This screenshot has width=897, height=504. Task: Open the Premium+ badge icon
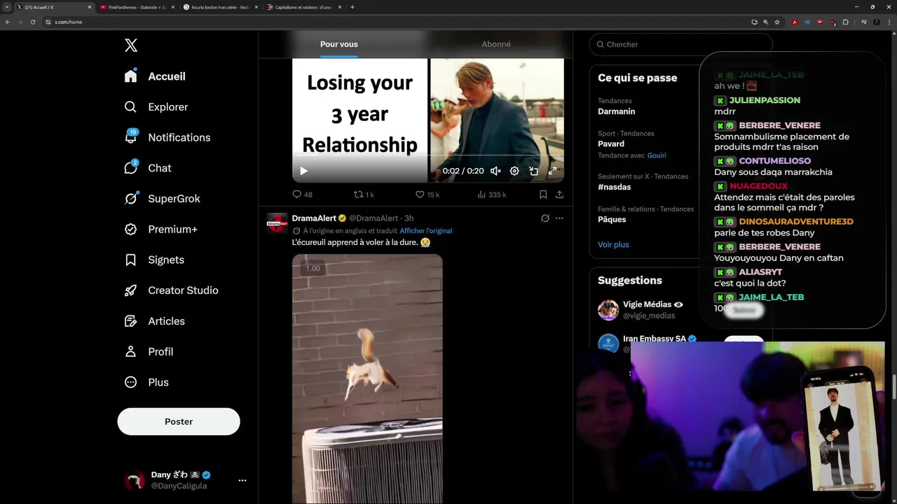pyautogui.click(x=130, y=230)
